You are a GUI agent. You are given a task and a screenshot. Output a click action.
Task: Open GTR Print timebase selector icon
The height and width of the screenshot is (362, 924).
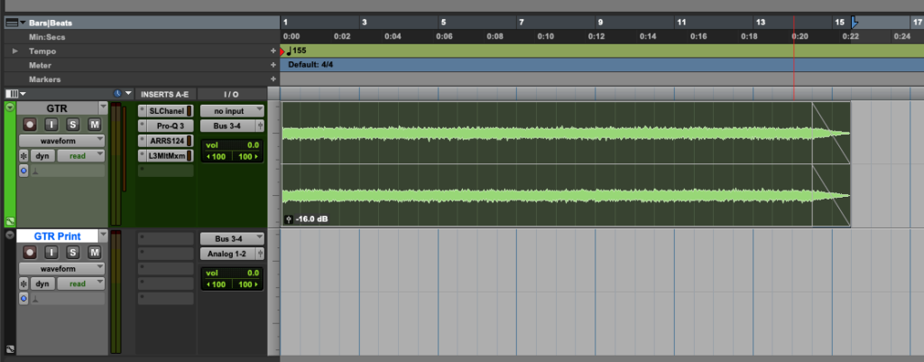coord(24,299)
